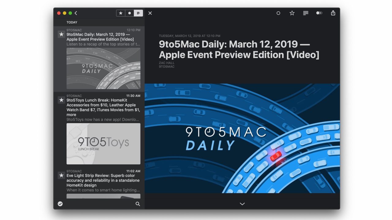The image size is (392, 220).
Task: Star the open article in toolbar
Action: (x=292, y=13)
